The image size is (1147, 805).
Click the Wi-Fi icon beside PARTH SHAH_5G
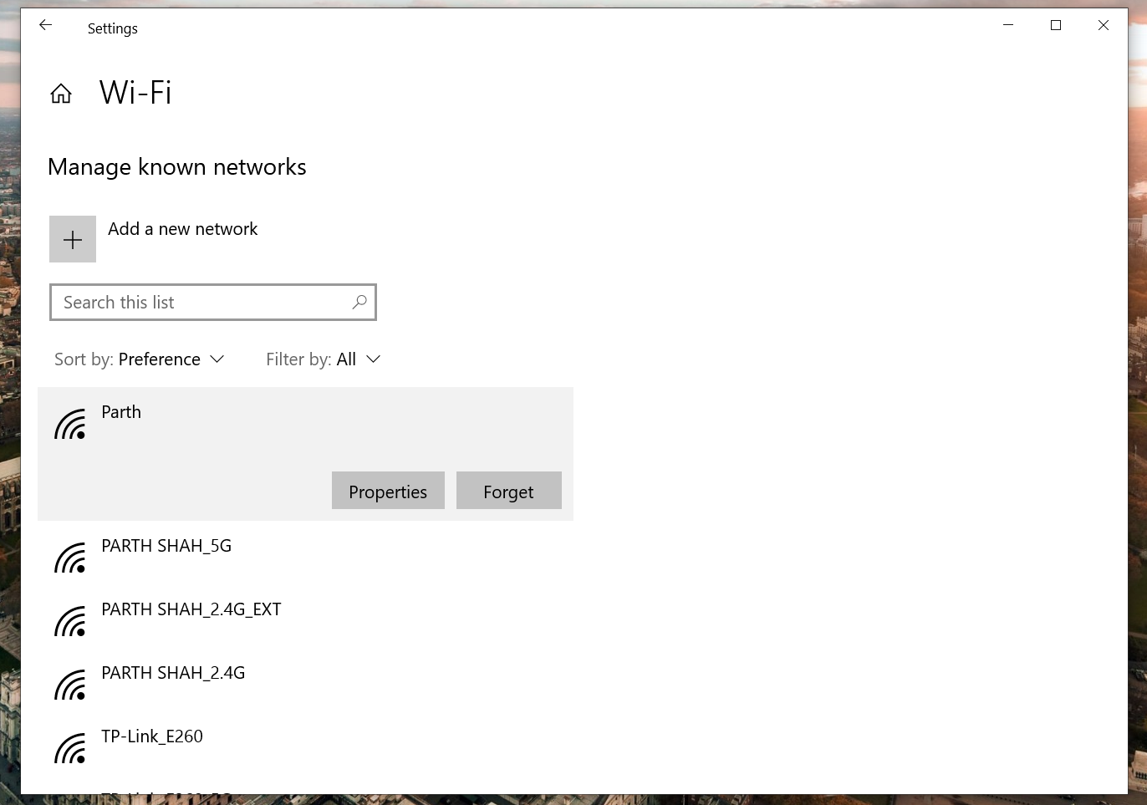click(x=70, y=557)
